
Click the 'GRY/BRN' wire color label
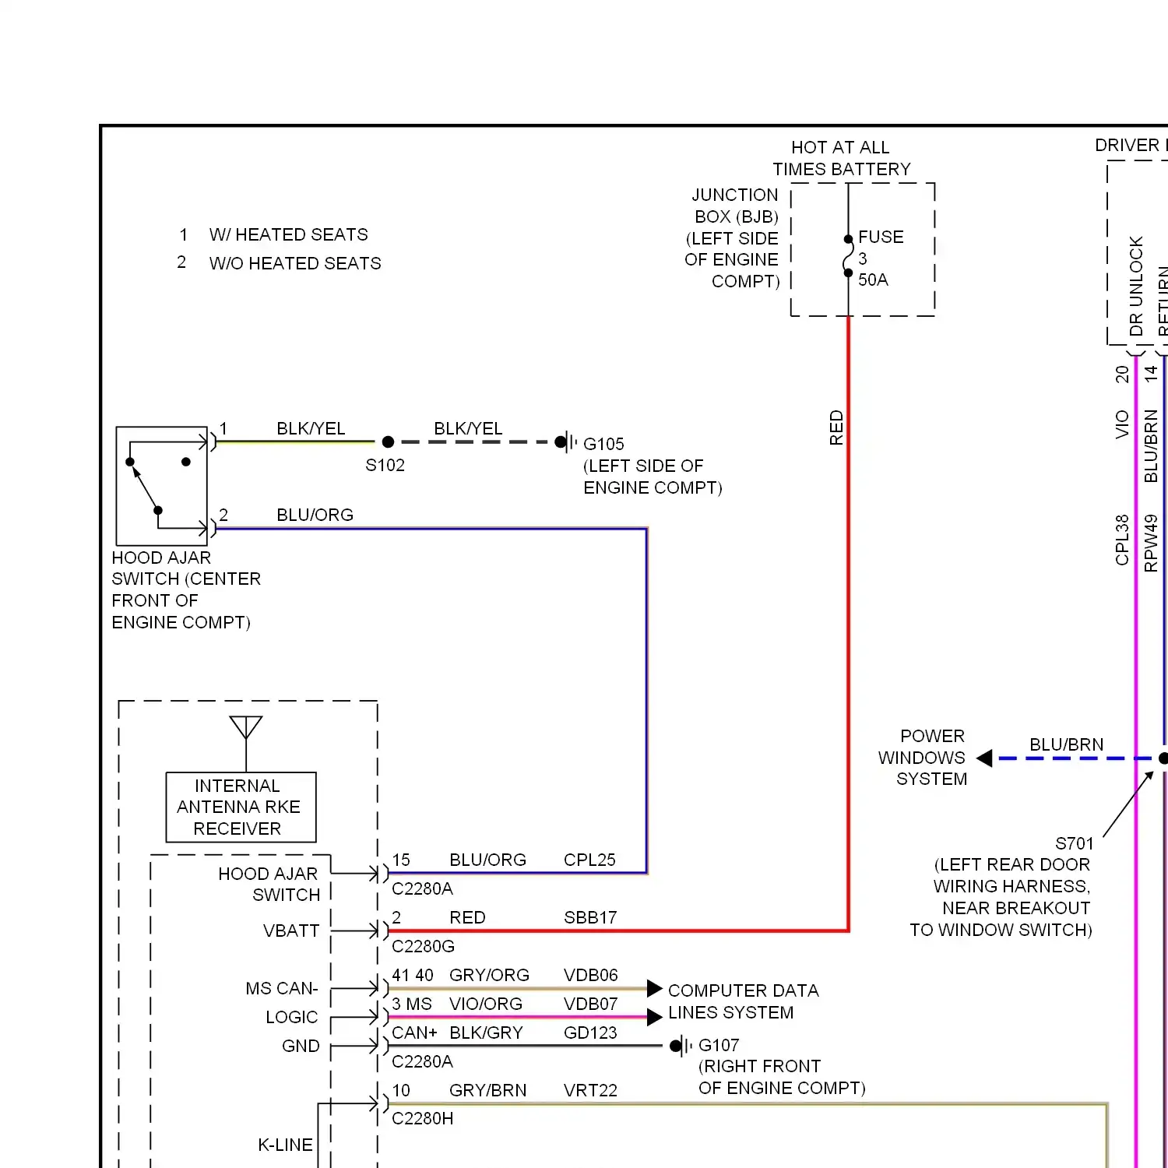pyautogui.click(x=487, y=1090)
